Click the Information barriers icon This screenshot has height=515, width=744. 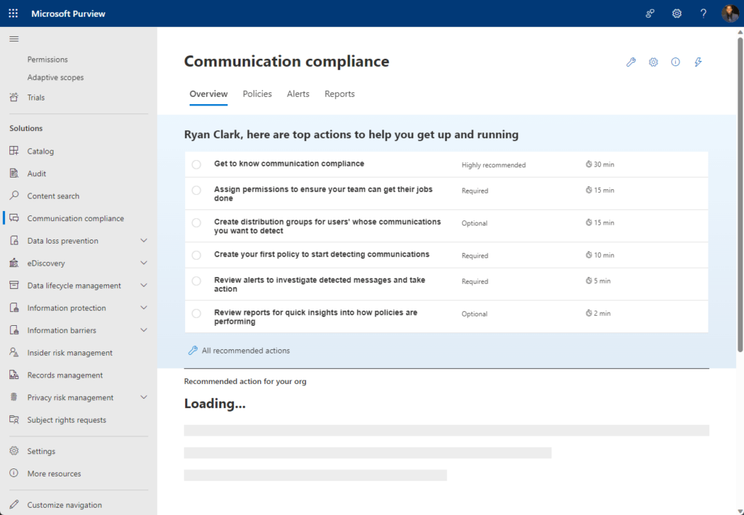(x=15, y=330)
